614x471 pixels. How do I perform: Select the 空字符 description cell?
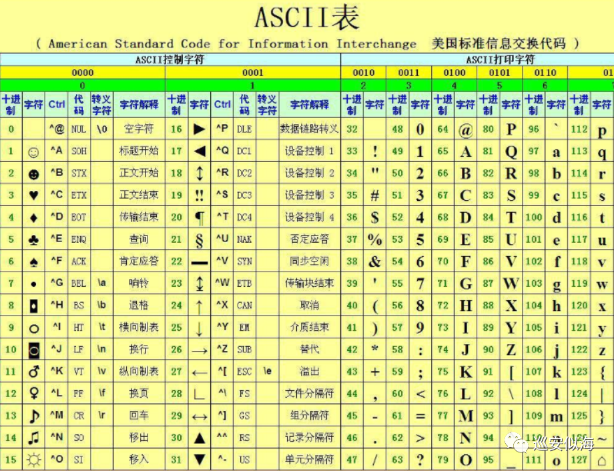point(140,129)
